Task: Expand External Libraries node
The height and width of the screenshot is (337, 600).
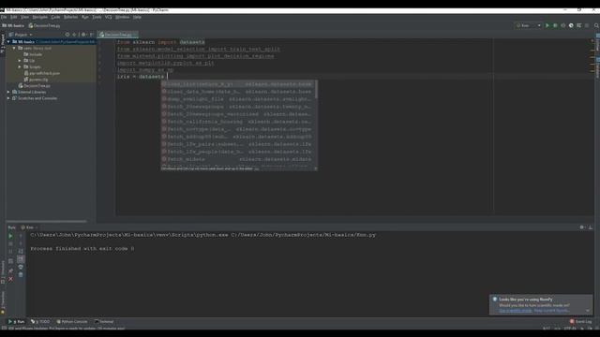Action: point(8,92)
